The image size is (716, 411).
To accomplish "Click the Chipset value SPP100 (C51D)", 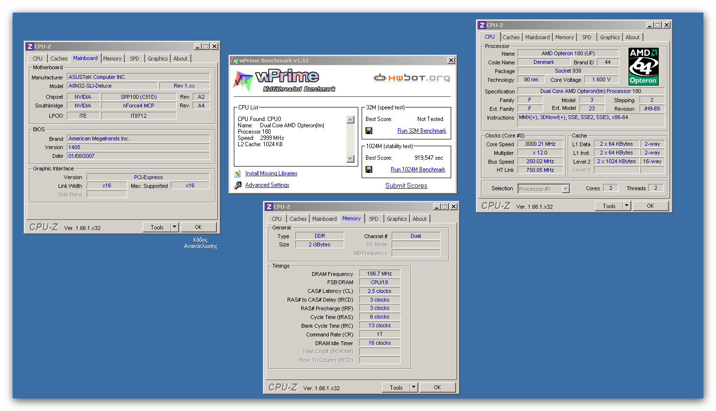I will tap(139, 97).
